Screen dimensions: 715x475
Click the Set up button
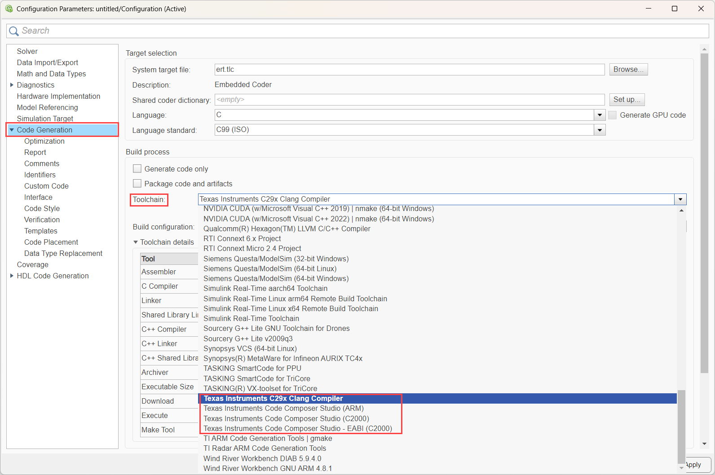(x=627, y=100)
